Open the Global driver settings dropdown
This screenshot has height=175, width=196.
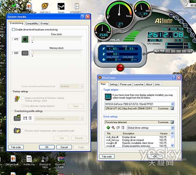point(172,128)
